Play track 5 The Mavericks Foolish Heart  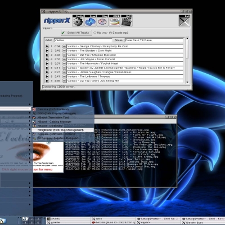coord(47,64)
